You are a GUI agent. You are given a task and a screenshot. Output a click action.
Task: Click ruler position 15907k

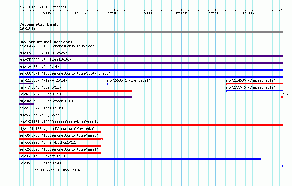pyautogui.click(x=114, y=13)
